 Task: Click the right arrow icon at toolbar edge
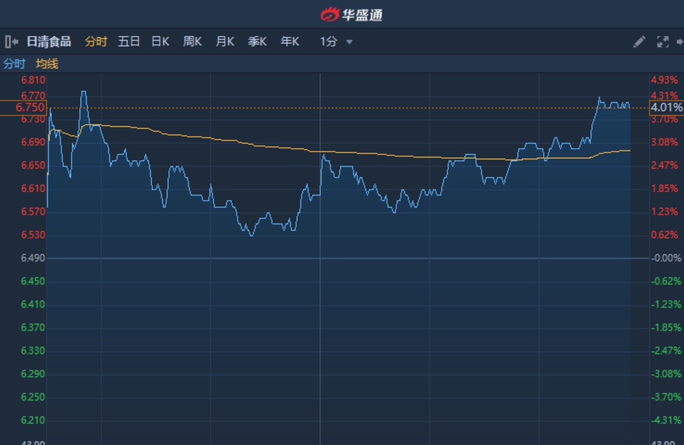click(680, 42)
